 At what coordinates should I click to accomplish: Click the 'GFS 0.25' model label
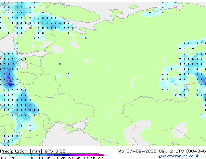tap(55, 151)
